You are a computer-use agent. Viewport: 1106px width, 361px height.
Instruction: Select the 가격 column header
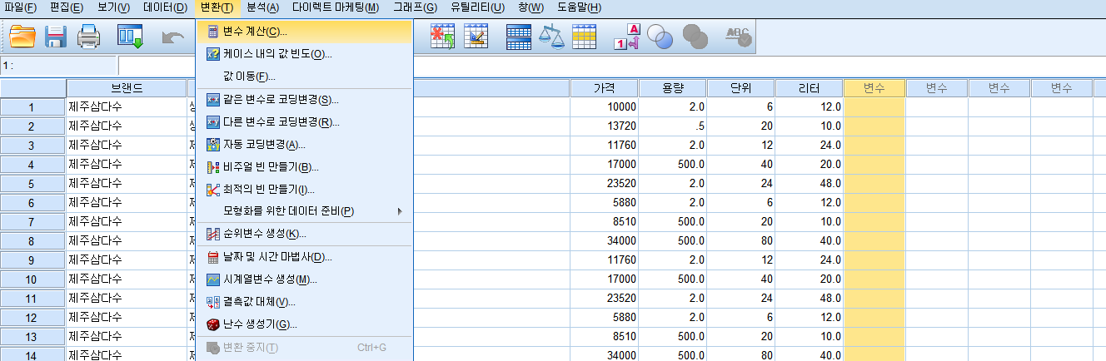pyautogui.click(x=605, y=88)
